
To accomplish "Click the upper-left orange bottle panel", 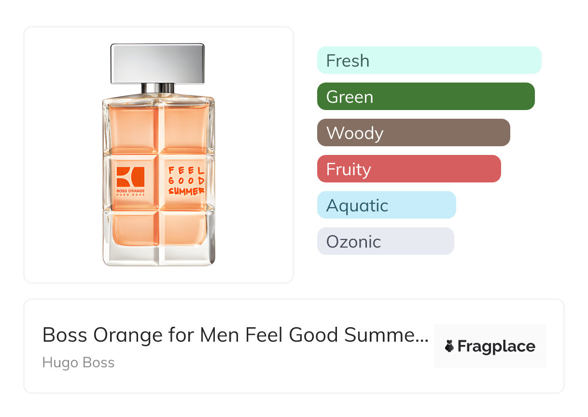I will click(x=132, y=129).
